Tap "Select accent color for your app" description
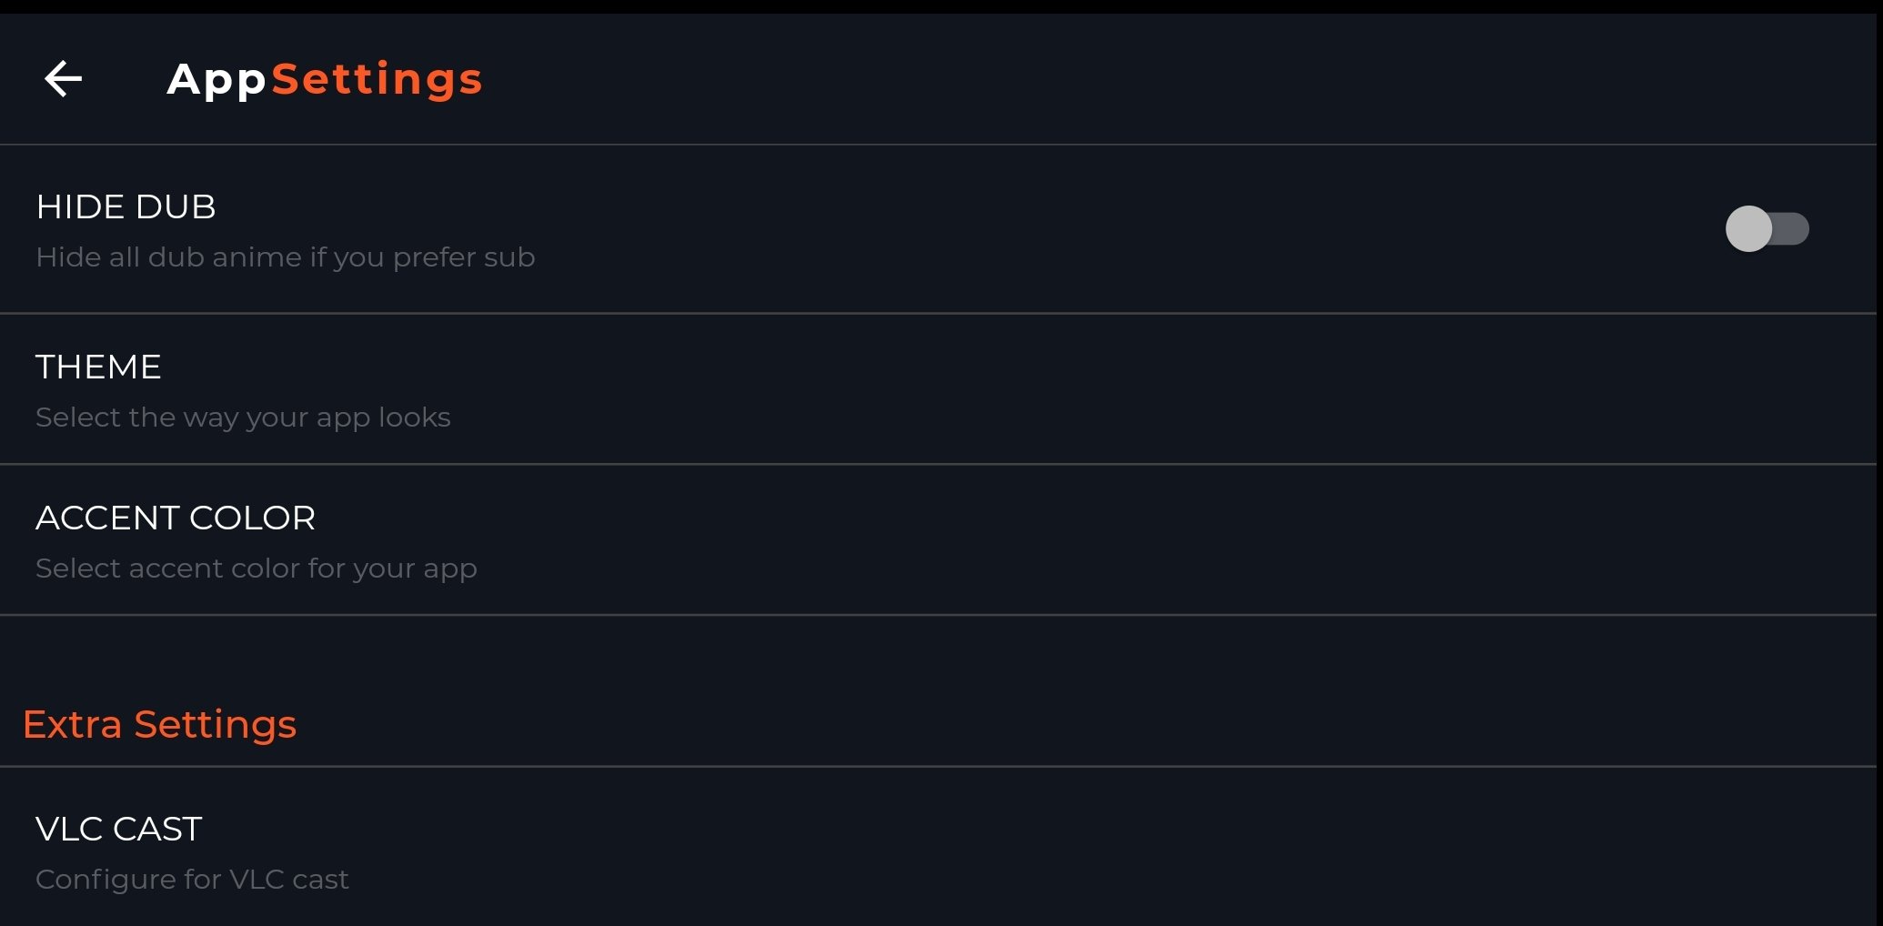The width and height of the screenshot is (1883, 926). click(256, 569)
